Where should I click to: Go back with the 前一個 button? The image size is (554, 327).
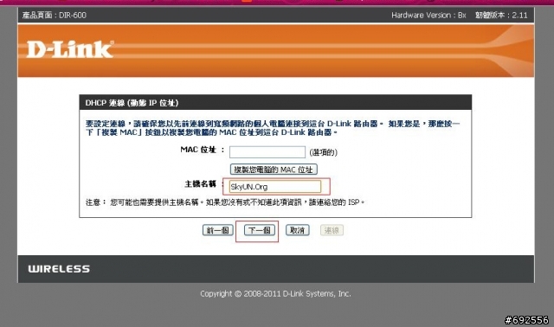[217, 230]
